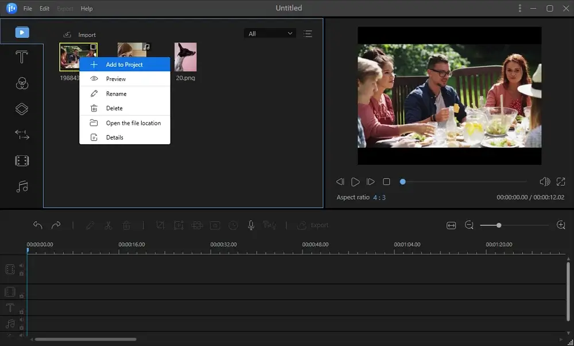Open the Text tools panel
The width and height of the screenshot is (574, 346).
22,57
